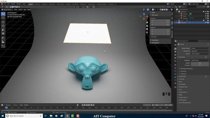Open the Material properties tab icon
The image size is (210, 118).
point(175,83)
